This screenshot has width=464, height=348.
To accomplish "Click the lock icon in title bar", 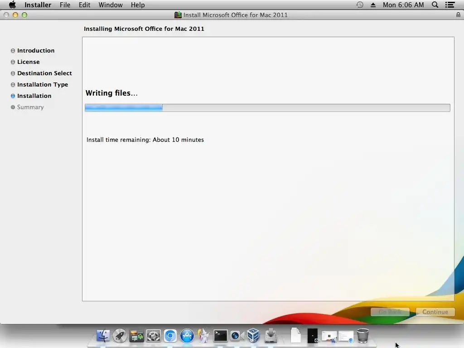I will tap(458, 15).
